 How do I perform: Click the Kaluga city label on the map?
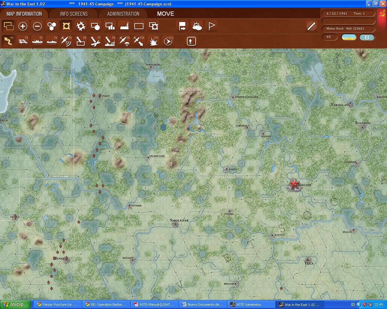pos(280,235)
